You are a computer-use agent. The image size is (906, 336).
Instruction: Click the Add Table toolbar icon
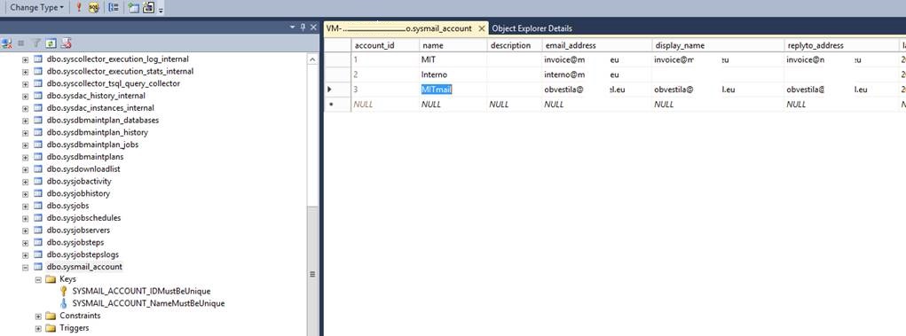pyautogui.click(x=134, y=7)
